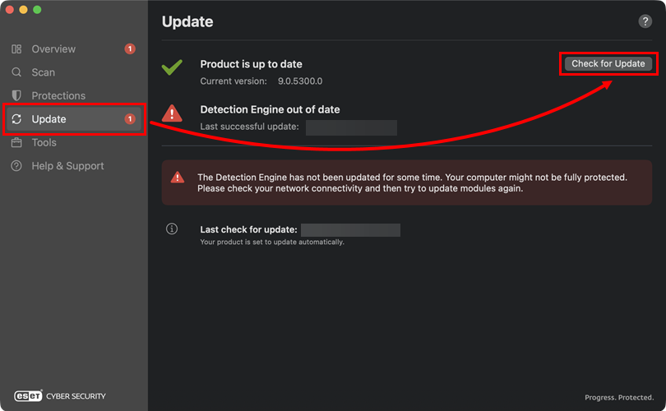Click the Protections shield icon

click(x=16, y=95)
